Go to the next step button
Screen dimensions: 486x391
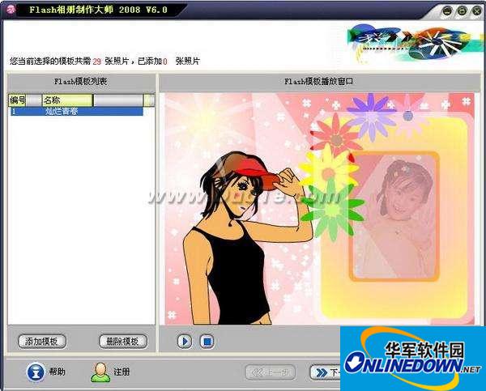[x=325, y=372]
